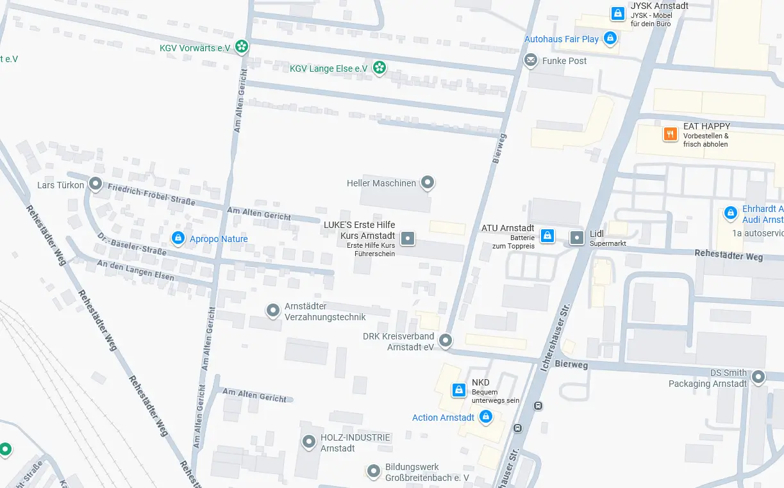
Task: Select the Autohaus Fair Play shop marker
Action: 610,38
